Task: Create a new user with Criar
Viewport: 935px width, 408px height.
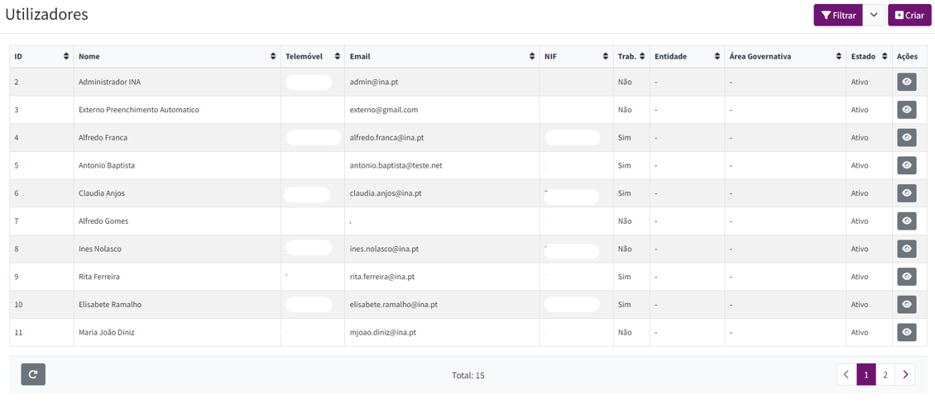Action: [x=909, y=15]
